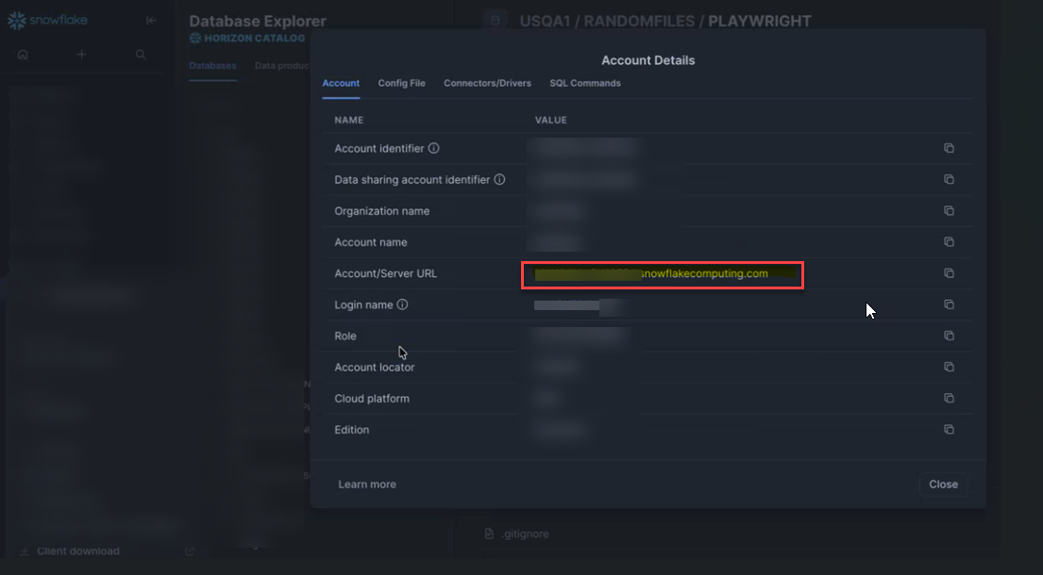The width and height of the screenshot is (1043, 575).
Task: Show info tooltip for Account identifier
Action: (x=434, y=149)
